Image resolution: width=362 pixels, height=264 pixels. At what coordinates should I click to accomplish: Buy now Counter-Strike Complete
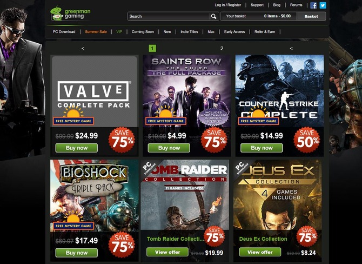pyautogui.click(x=262, y=148)
